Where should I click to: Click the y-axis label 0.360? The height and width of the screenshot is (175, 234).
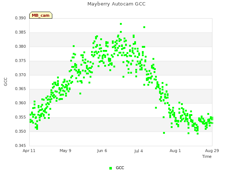click(20, 103)
